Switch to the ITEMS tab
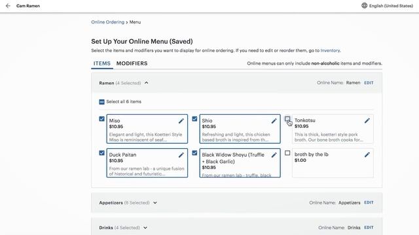This screenshot has width=419, height=235. coord(102,63)
